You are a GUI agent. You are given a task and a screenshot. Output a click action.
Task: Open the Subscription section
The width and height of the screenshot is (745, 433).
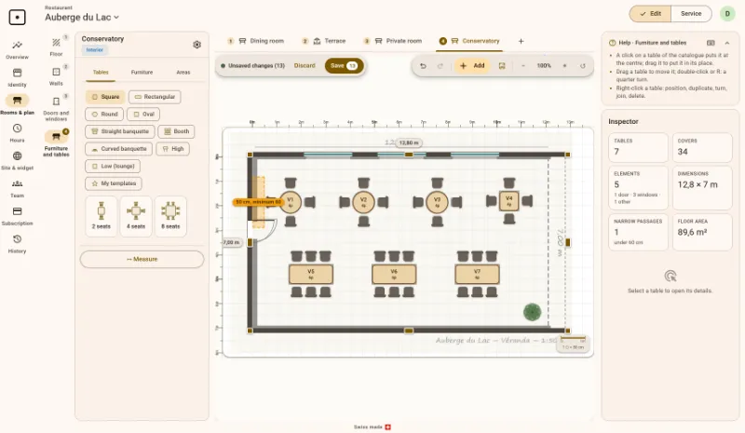click(x=17, y=216)
